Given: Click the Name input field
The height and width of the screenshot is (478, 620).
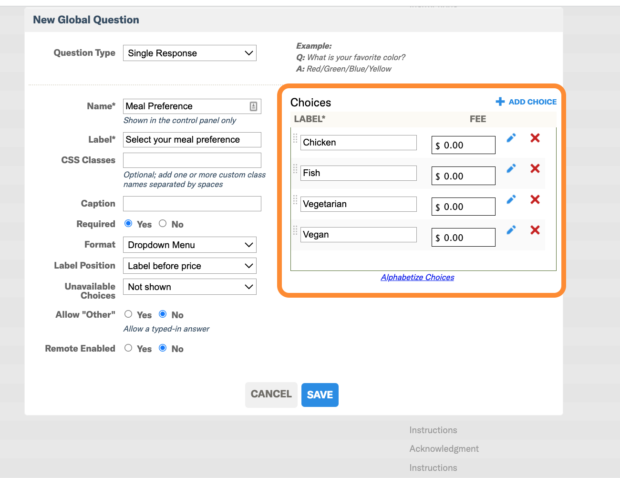Looking at the screenshot, I should 192,106.
